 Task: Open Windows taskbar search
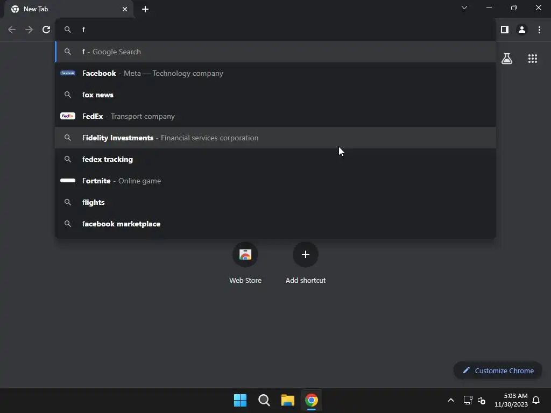click(x=264, y=400)
